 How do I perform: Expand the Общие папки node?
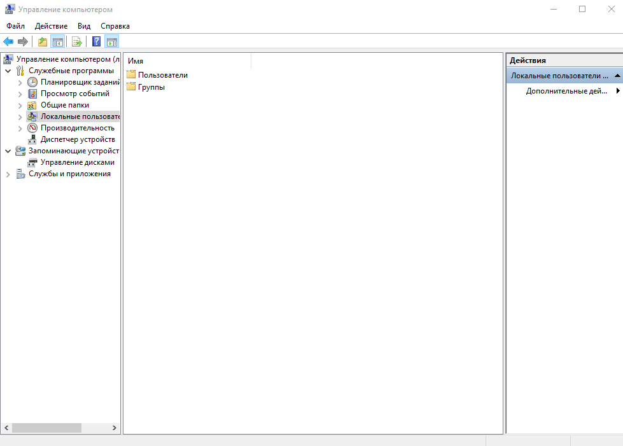(20, 106)
